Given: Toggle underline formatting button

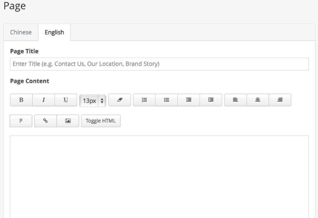Looking at the screenshot, I should pos(66,100).
